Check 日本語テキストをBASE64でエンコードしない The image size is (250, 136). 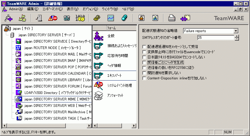[x=144, y=57]
